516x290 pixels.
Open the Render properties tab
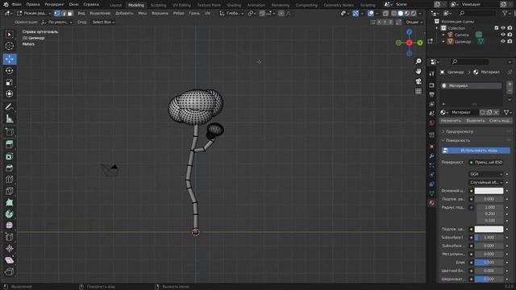point(432,85)
